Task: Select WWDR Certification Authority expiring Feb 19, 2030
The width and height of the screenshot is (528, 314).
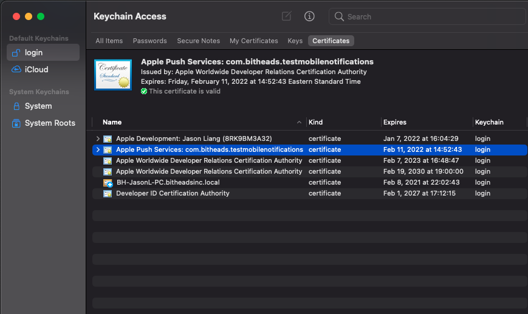Action: [x=310, y=172]
